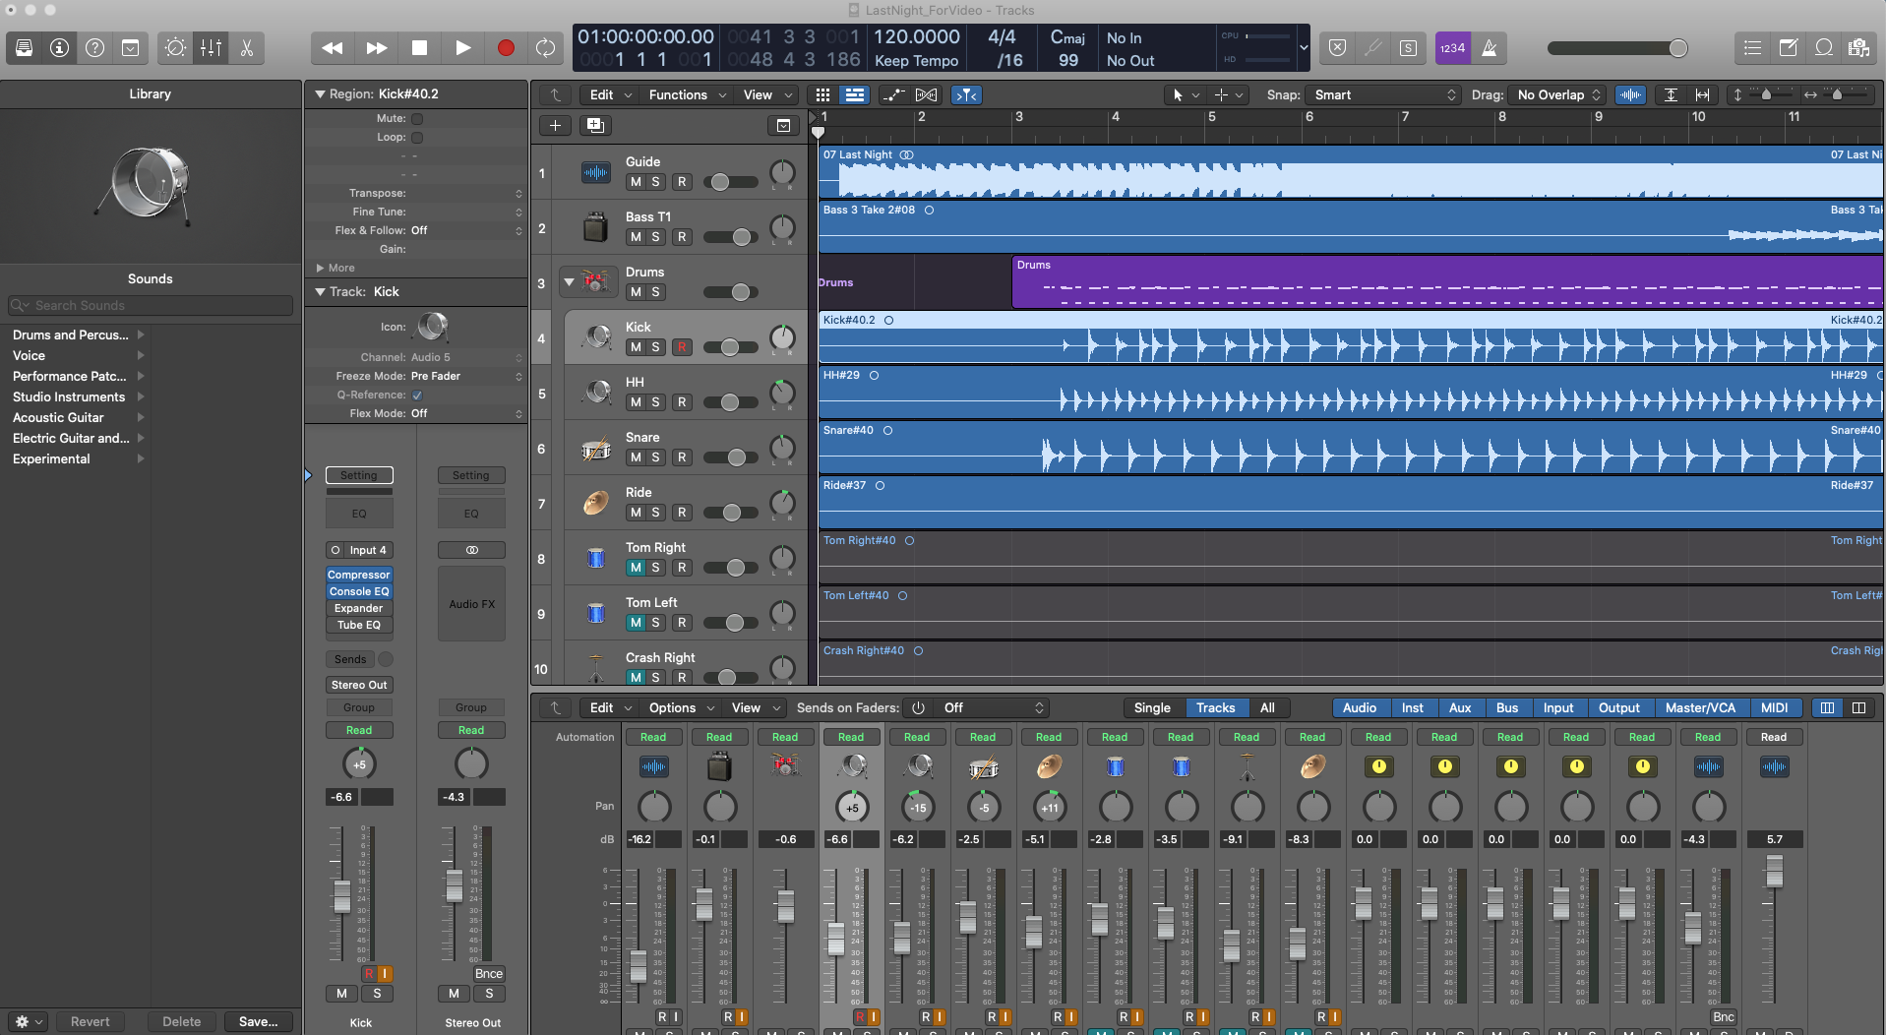Open the Note Pads button

[x=1789, y=47]
